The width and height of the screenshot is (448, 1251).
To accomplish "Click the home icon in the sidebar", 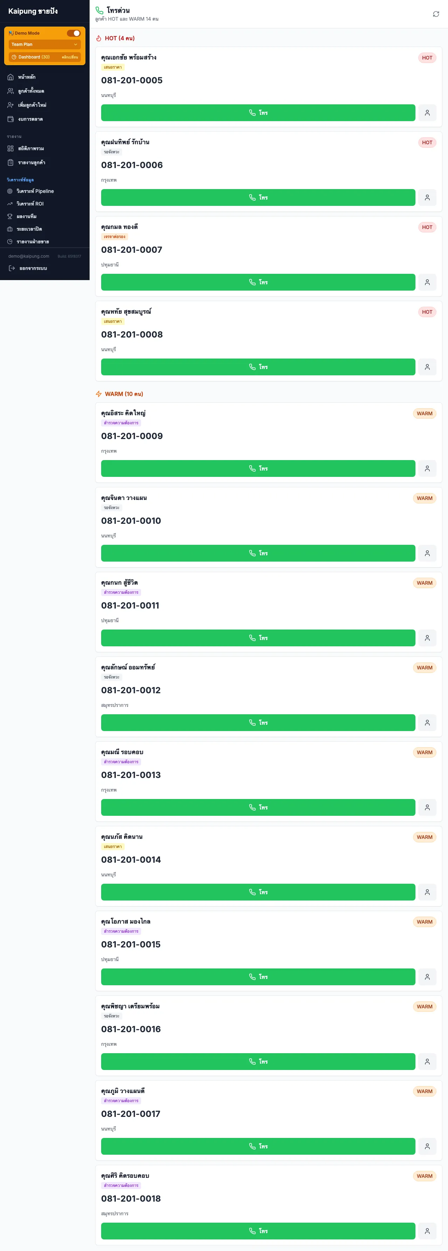I will (11, 77).
